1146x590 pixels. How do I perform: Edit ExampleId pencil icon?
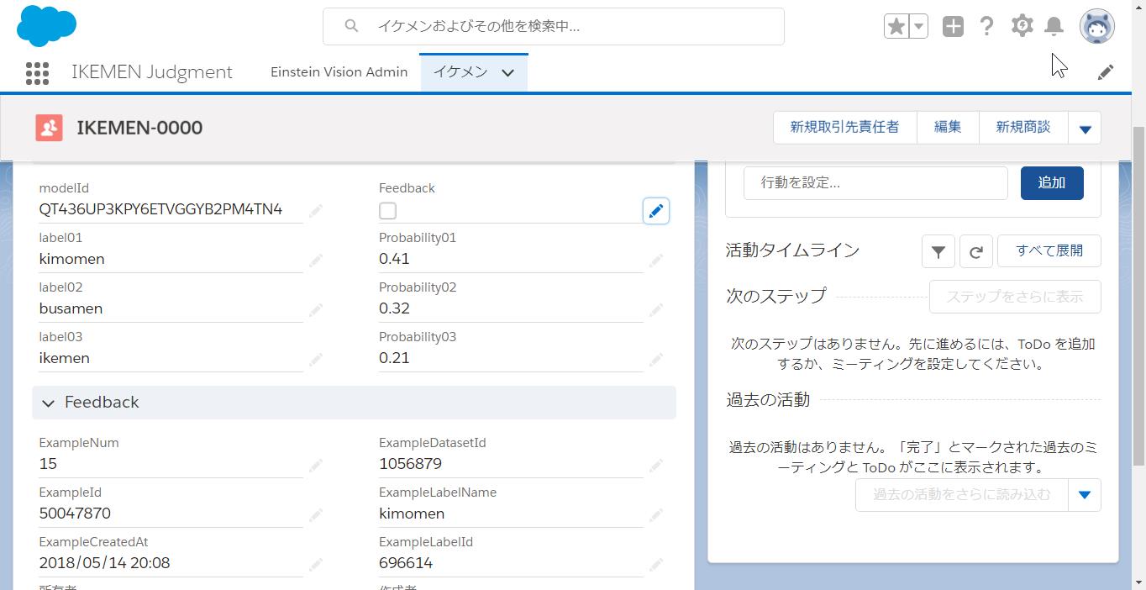(315, 514)
